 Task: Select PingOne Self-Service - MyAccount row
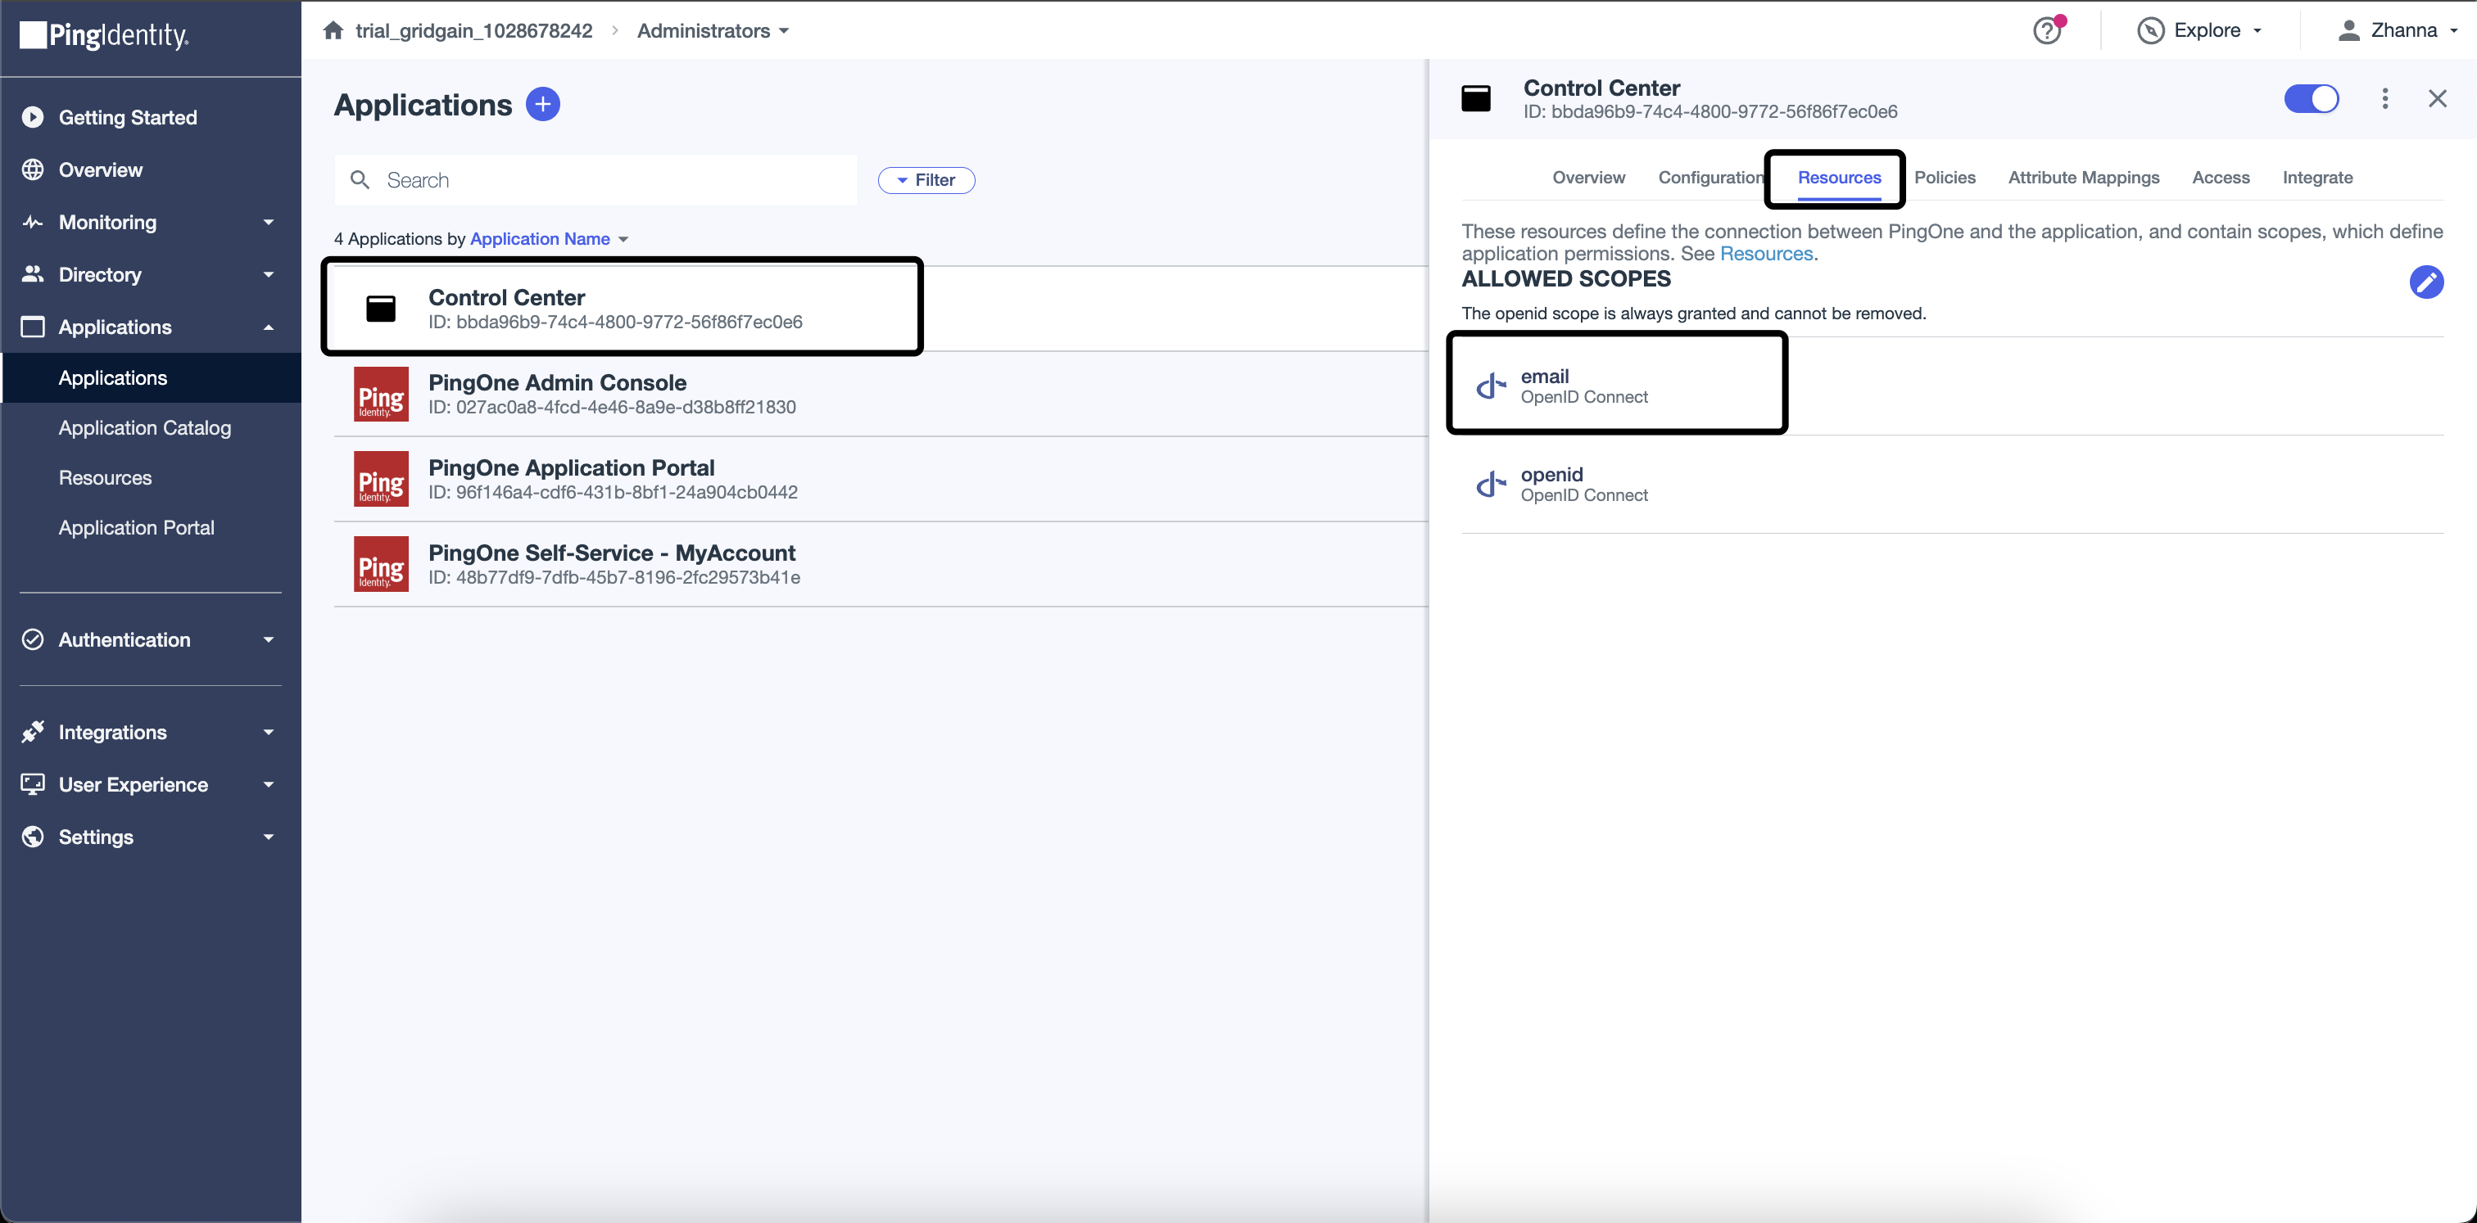(x=881, y=564)
